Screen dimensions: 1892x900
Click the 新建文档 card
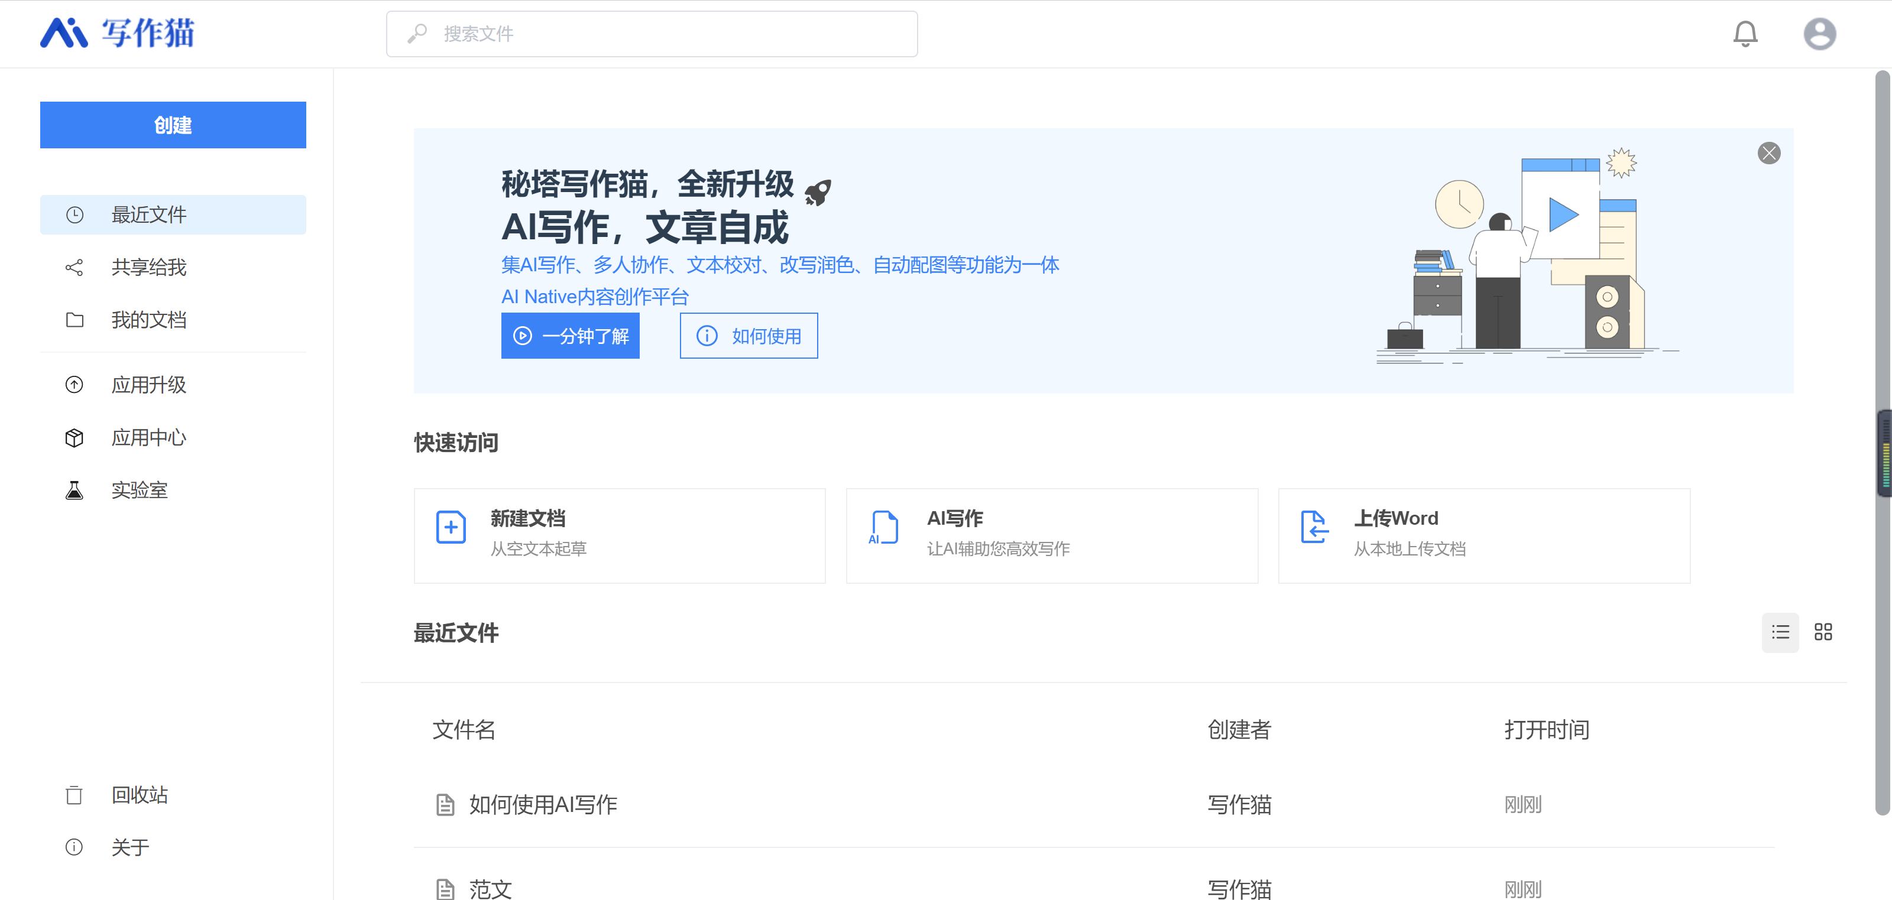point(619,536)
